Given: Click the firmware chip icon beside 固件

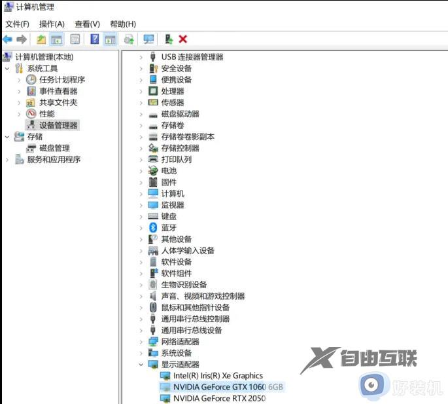Looking at the screenshot, I should [153, 182].
